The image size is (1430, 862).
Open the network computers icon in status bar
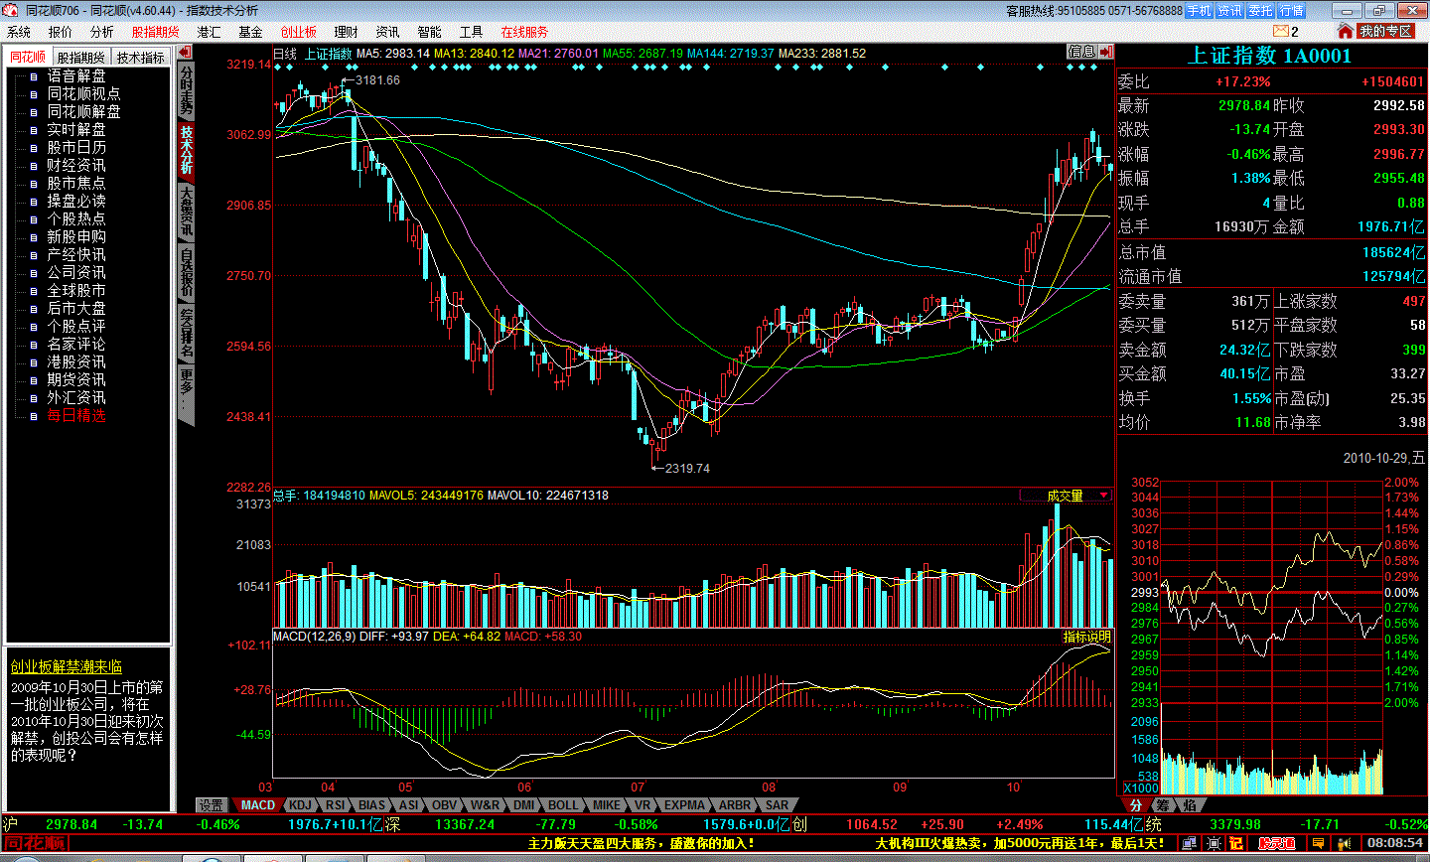click(1192, 843)
